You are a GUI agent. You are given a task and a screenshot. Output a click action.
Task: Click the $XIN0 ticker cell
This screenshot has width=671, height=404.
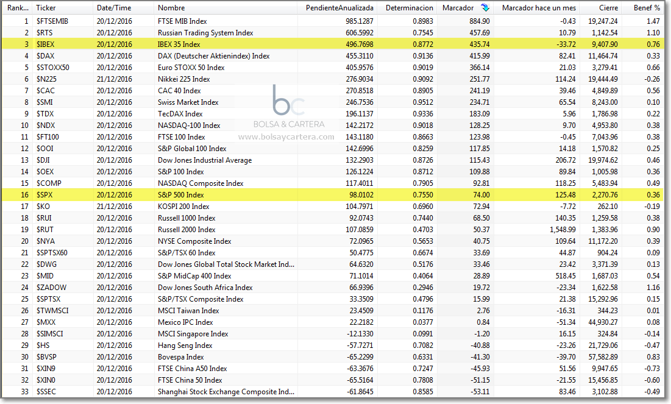(46, 379)
